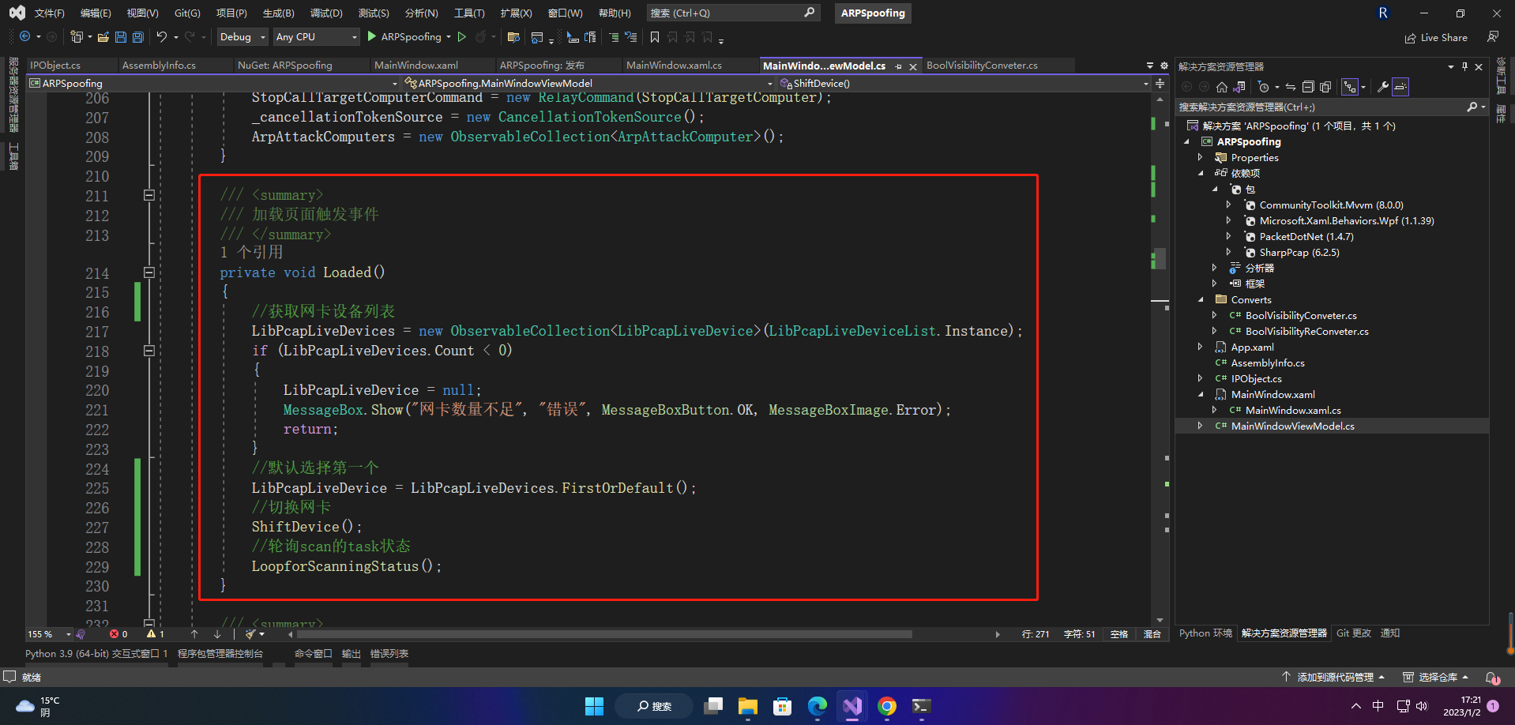Open the Any CPU platform dropdown
Image resolution: width=1515 pixels, height=725 pixels.
[x=316, y=36]
